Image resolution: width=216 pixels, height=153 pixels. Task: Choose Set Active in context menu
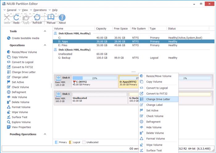pos(159,110)
